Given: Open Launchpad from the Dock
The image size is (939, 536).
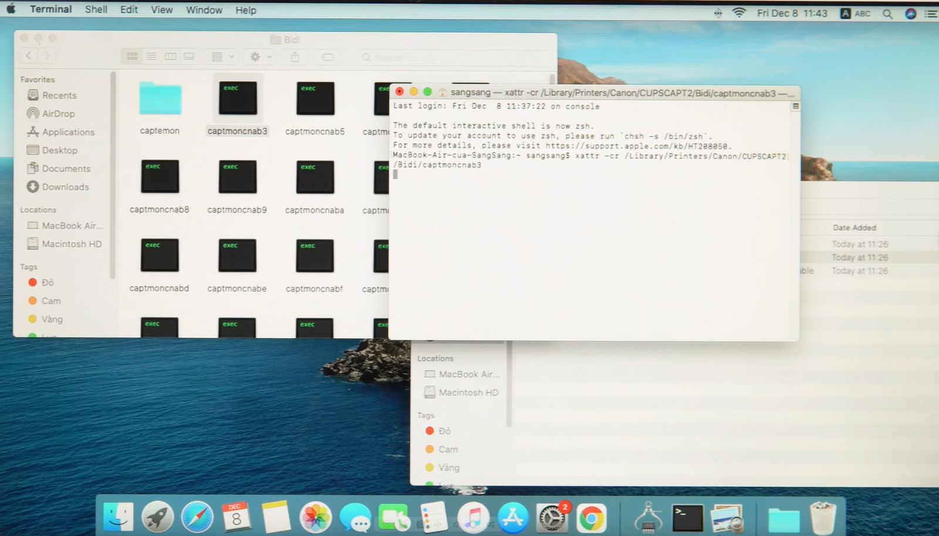Looking at the screenshot, I should pos(157,517).
